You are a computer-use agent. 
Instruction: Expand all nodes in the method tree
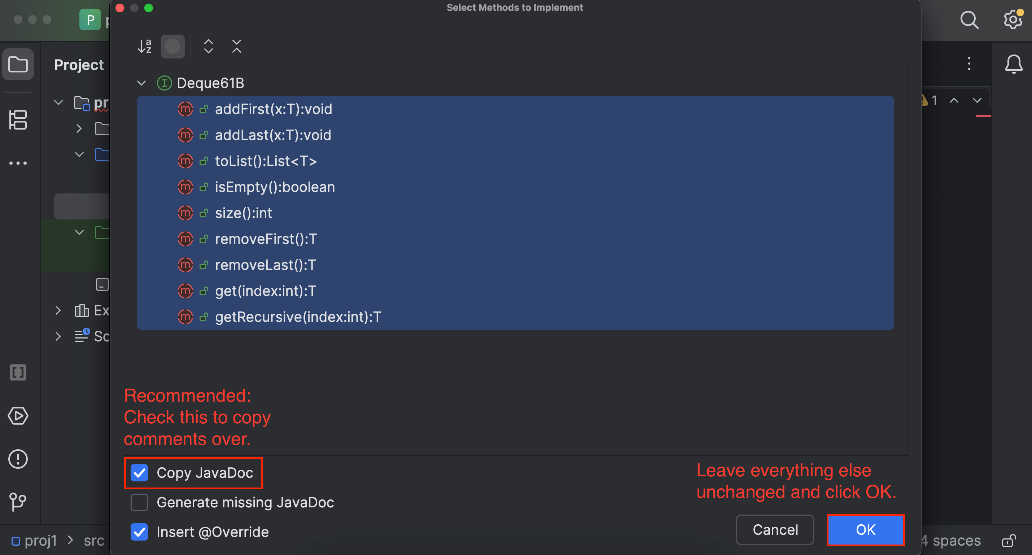[208, 46]
